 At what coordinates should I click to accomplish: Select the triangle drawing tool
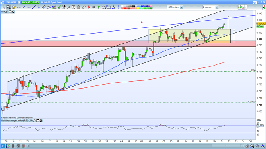click(x=113, y=7)
